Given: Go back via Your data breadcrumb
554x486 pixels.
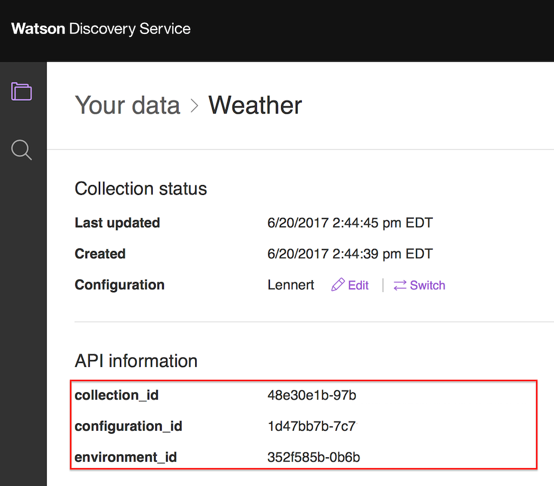Looking at the screenshot, I should click(x=128, y=106).
